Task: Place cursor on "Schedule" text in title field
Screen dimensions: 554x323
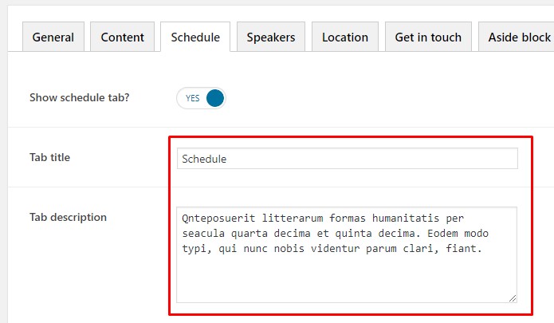Action: click(205, 159)
